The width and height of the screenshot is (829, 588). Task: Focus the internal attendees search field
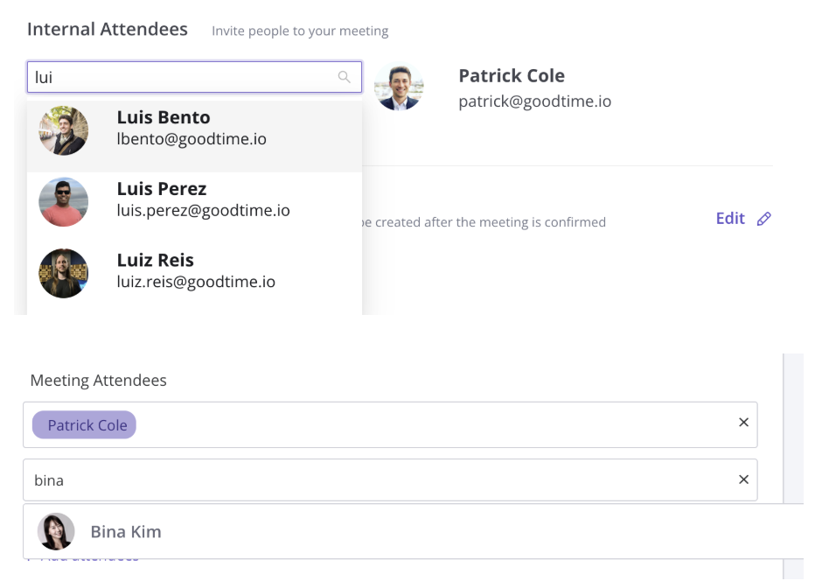tap(194, 77)
